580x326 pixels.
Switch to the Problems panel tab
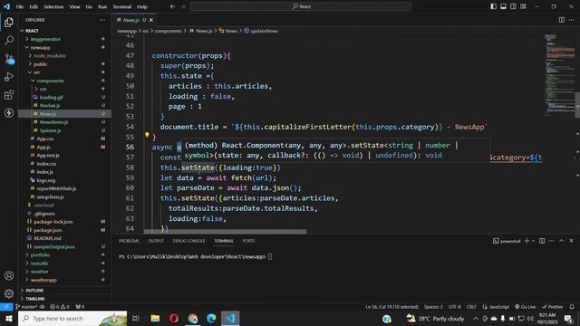[129, 241]
